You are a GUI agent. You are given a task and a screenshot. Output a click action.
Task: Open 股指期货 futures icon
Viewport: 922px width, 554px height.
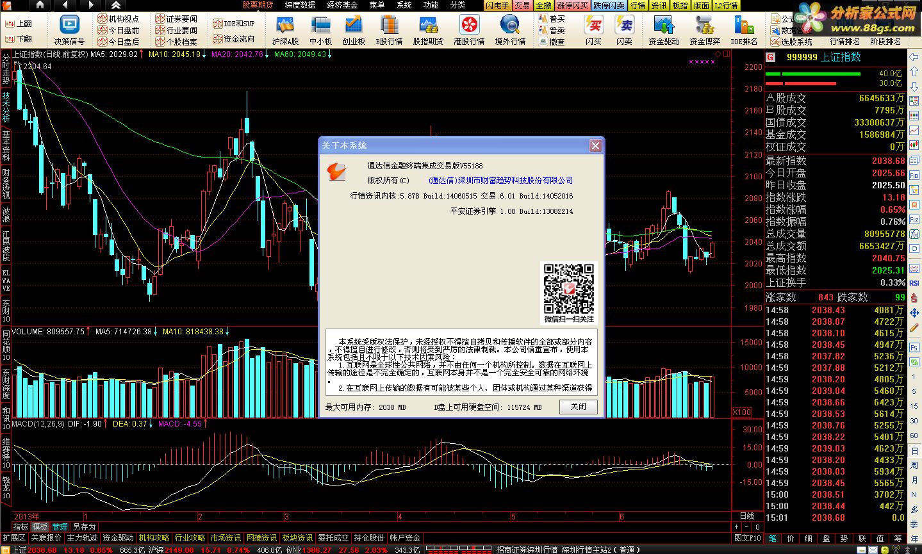428,25
